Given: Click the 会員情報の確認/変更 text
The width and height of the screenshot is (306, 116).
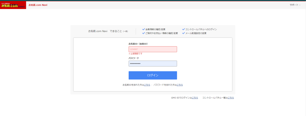Looking at the screenshot, I should point(155,30).
